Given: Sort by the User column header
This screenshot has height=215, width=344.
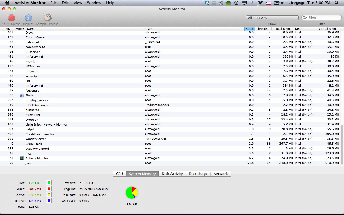Looking at the screenshot, I should tap(194, 29).
